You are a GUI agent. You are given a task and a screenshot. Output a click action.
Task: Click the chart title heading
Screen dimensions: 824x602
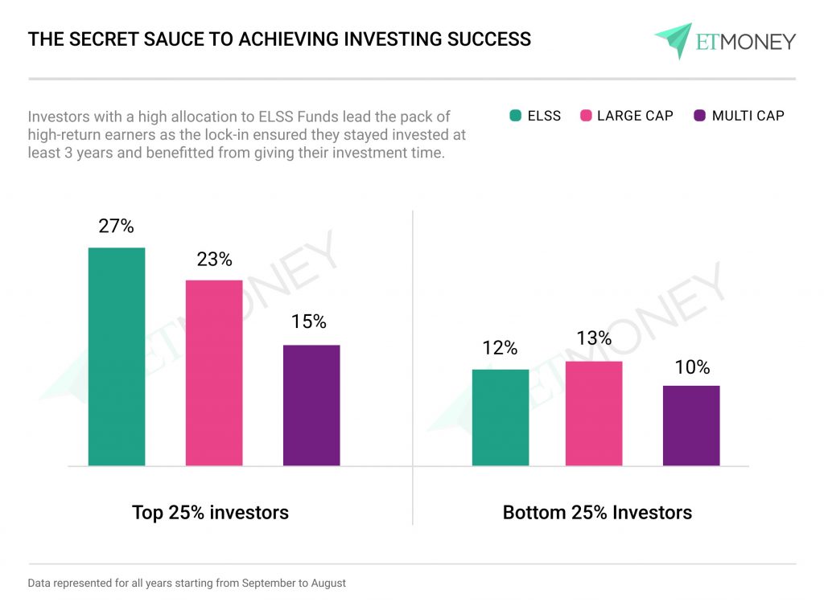279,39
